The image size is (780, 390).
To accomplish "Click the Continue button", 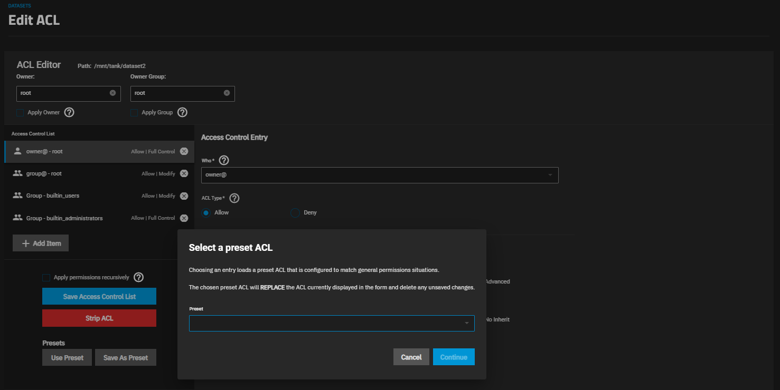I will click(x=453, y=357).
